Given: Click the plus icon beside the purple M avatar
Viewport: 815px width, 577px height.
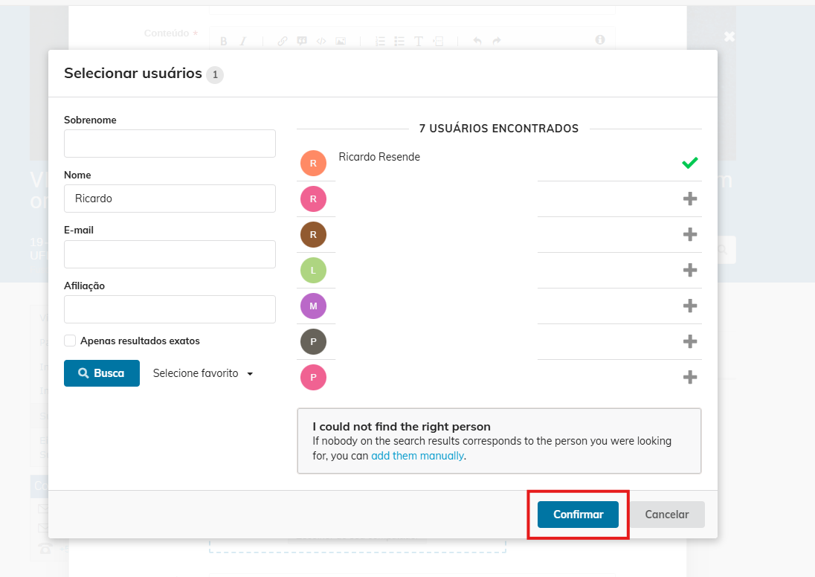Looking at the screenshot, I should click(x=689, y=306).
